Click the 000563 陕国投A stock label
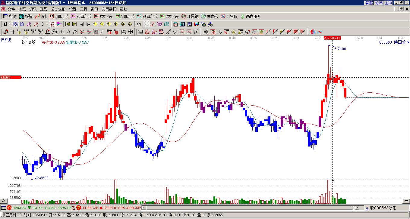 pyautogui.click(x=394, y=42)
